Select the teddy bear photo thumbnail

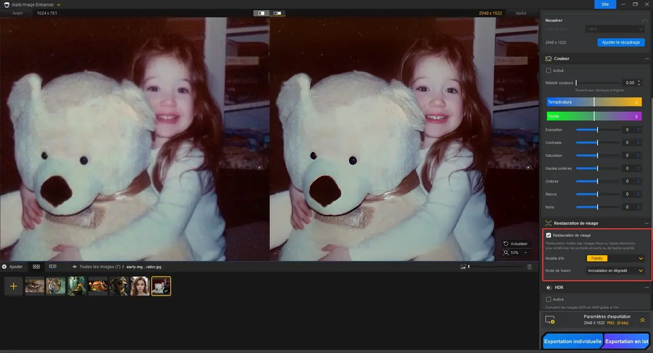(x=161, y=285)
